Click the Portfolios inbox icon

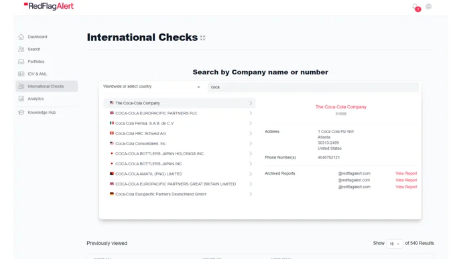click(x=21, y=62)
